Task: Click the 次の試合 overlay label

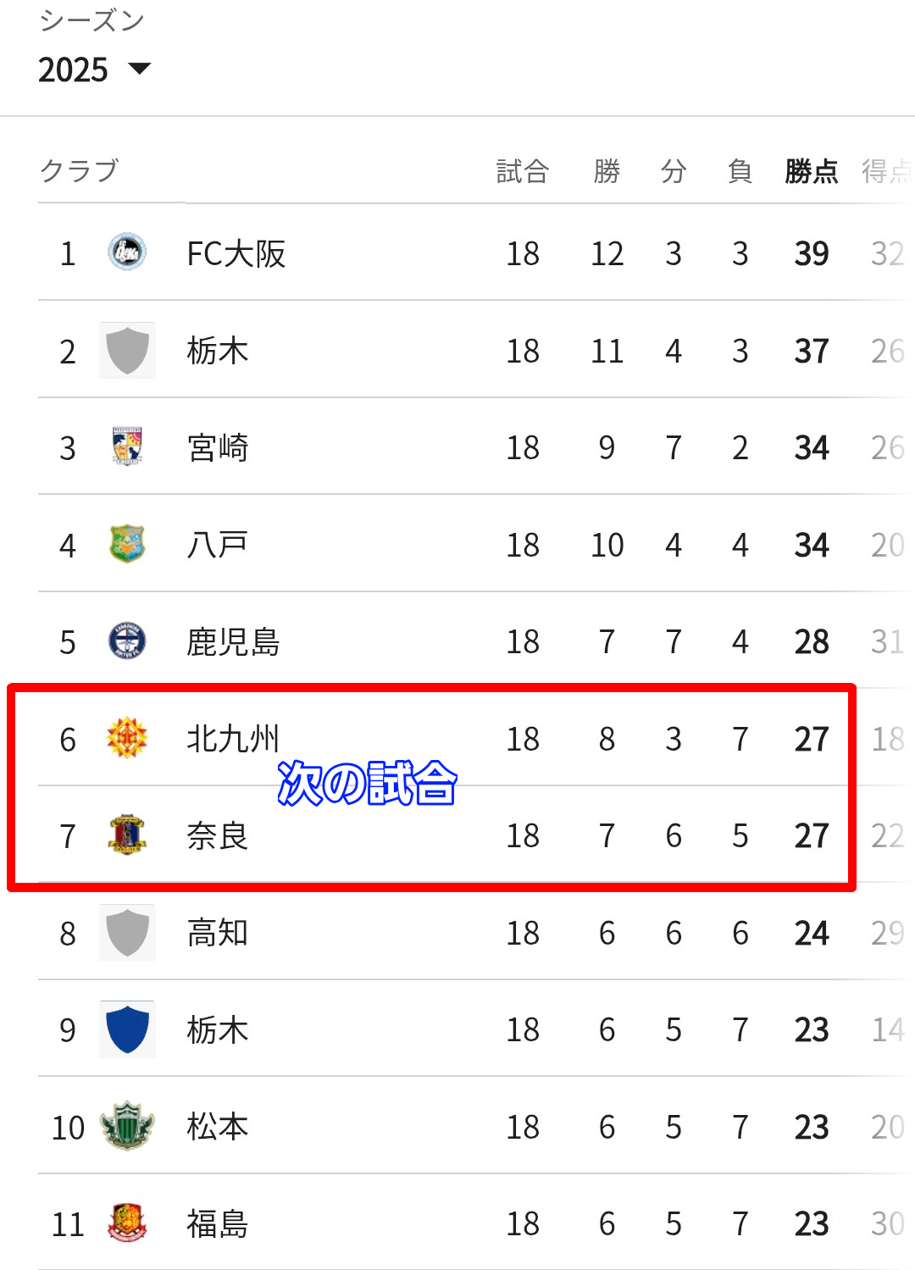Action: click(368, 782)
